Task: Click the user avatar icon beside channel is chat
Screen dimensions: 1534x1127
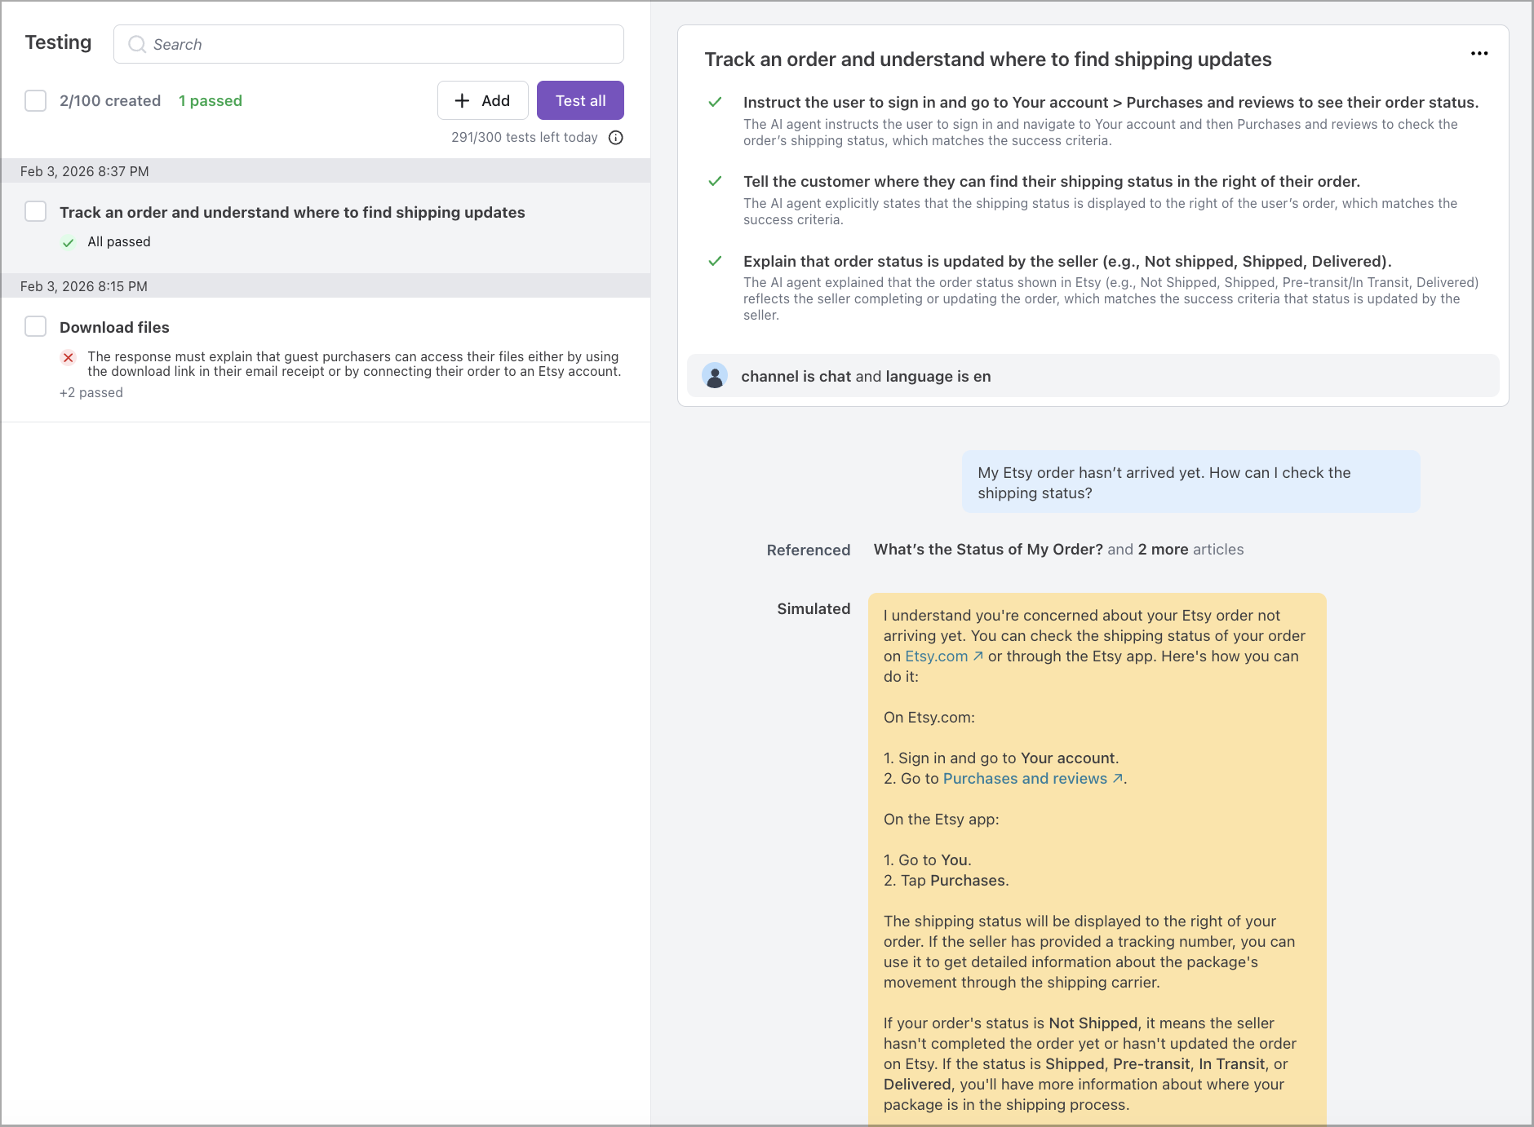Action: tap(715, 376)
